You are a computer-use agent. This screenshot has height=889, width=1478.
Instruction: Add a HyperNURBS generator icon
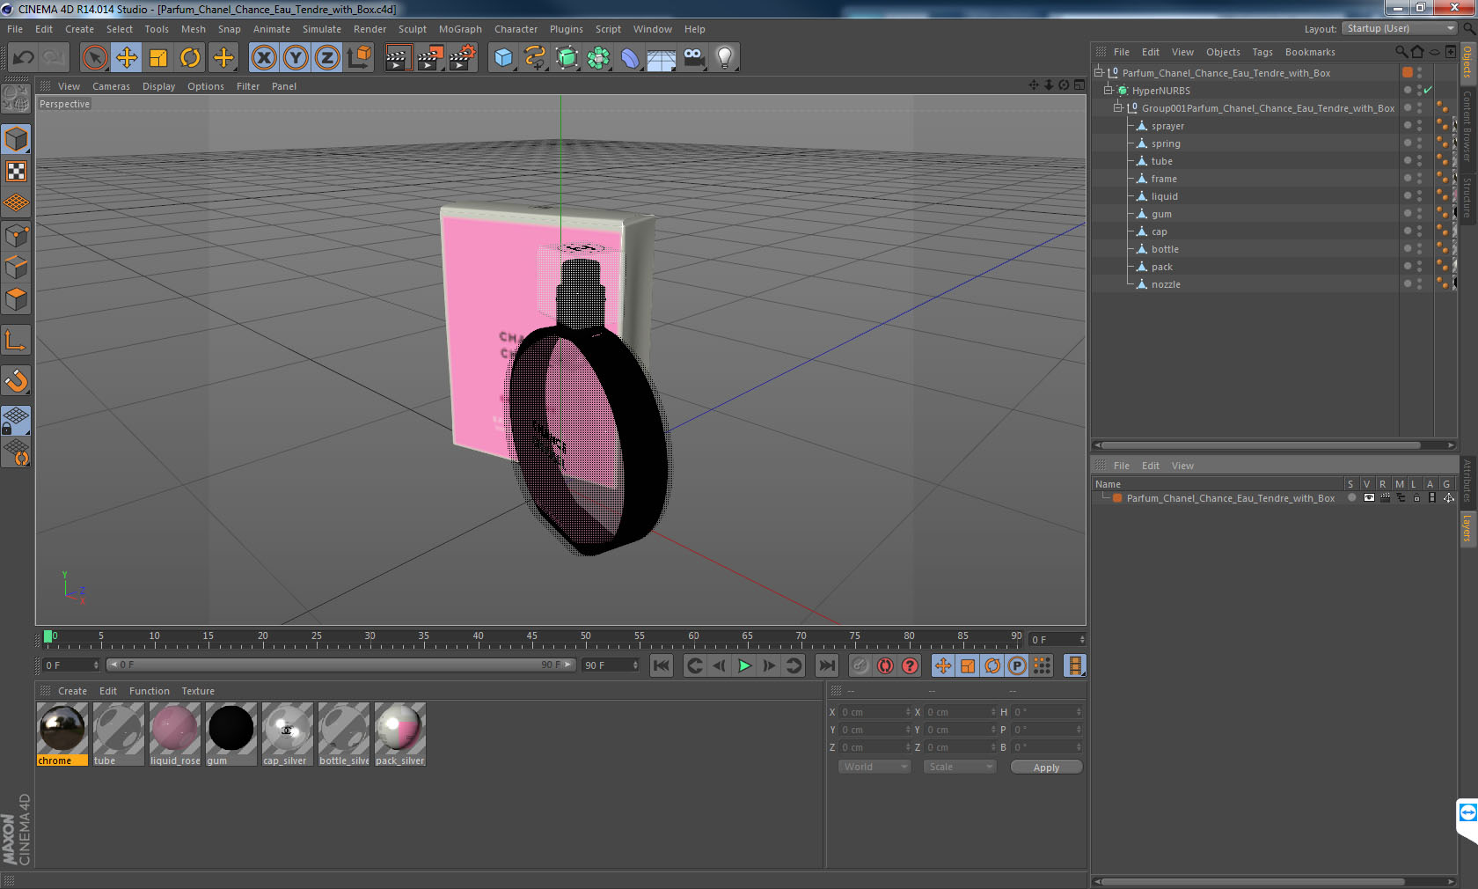567,58
